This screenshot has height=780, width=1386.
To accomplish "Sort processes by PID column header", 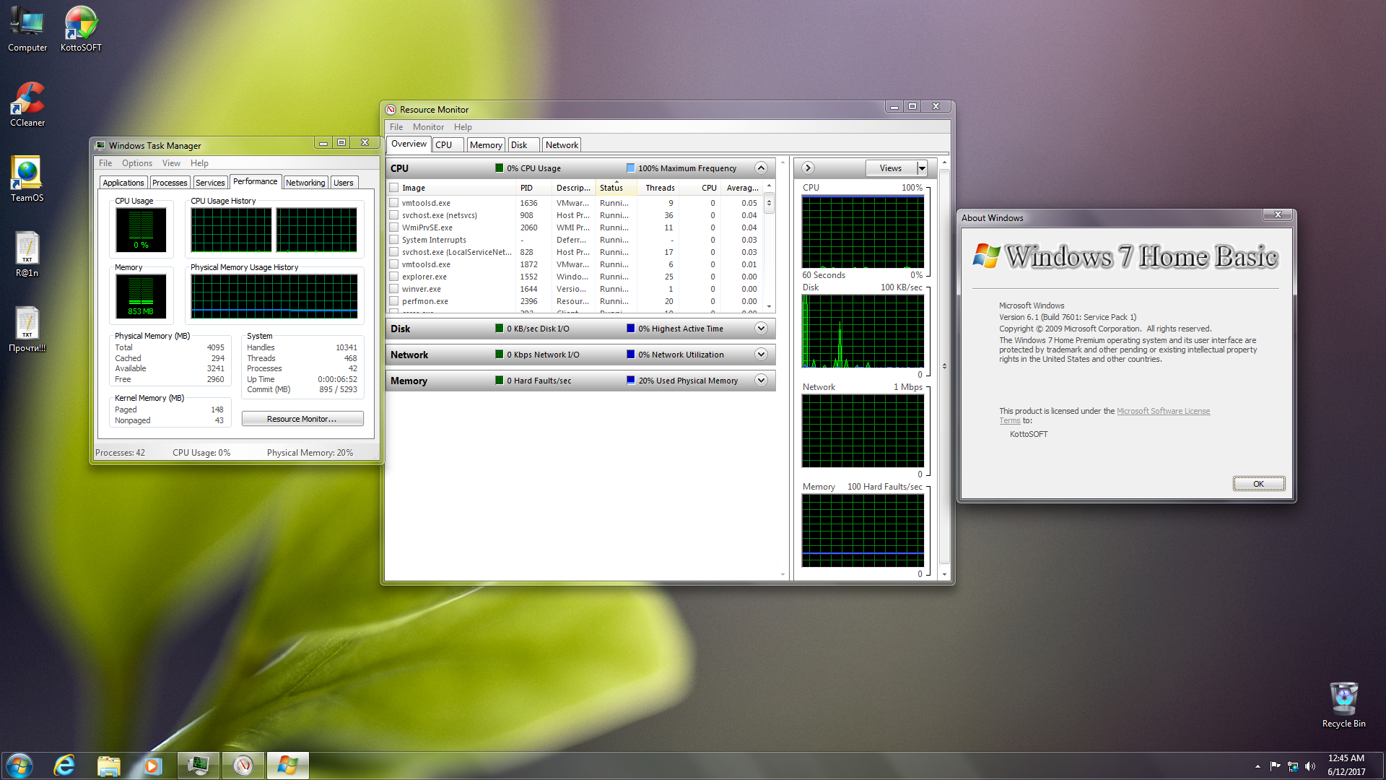I will (533, 188).
